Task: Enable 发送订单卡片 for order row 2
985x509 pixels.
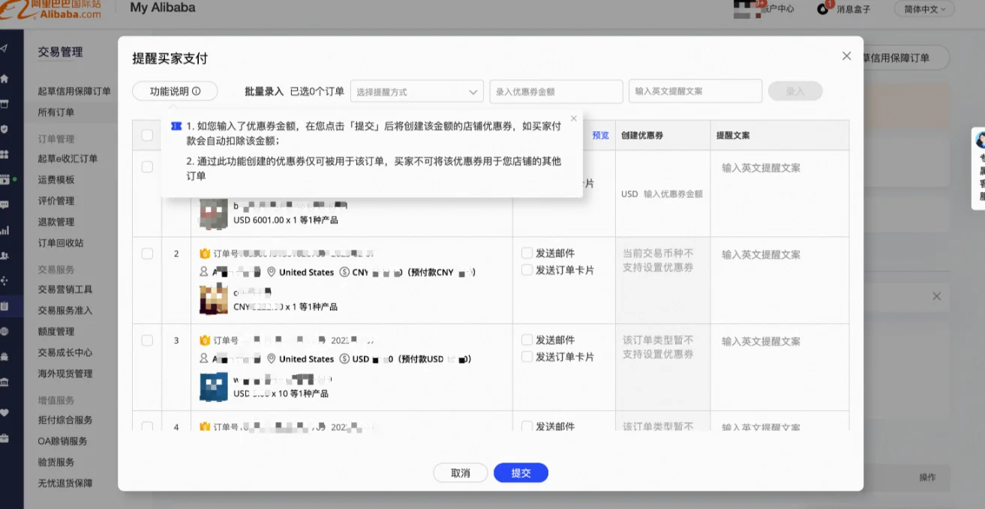Action: (x=527, y=270)
